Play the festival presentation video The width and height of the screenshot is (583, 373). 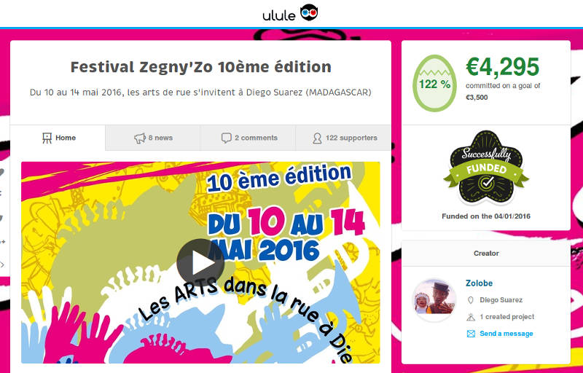[200, 262]
